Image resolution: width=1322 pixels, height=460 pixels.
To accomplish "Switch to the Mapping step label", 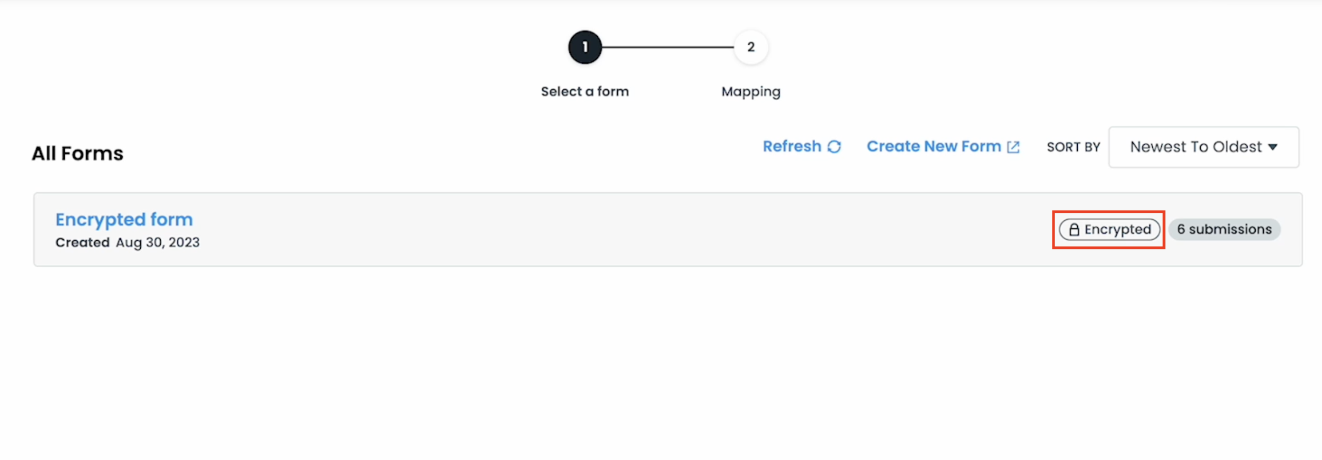I will pos(750,92).
